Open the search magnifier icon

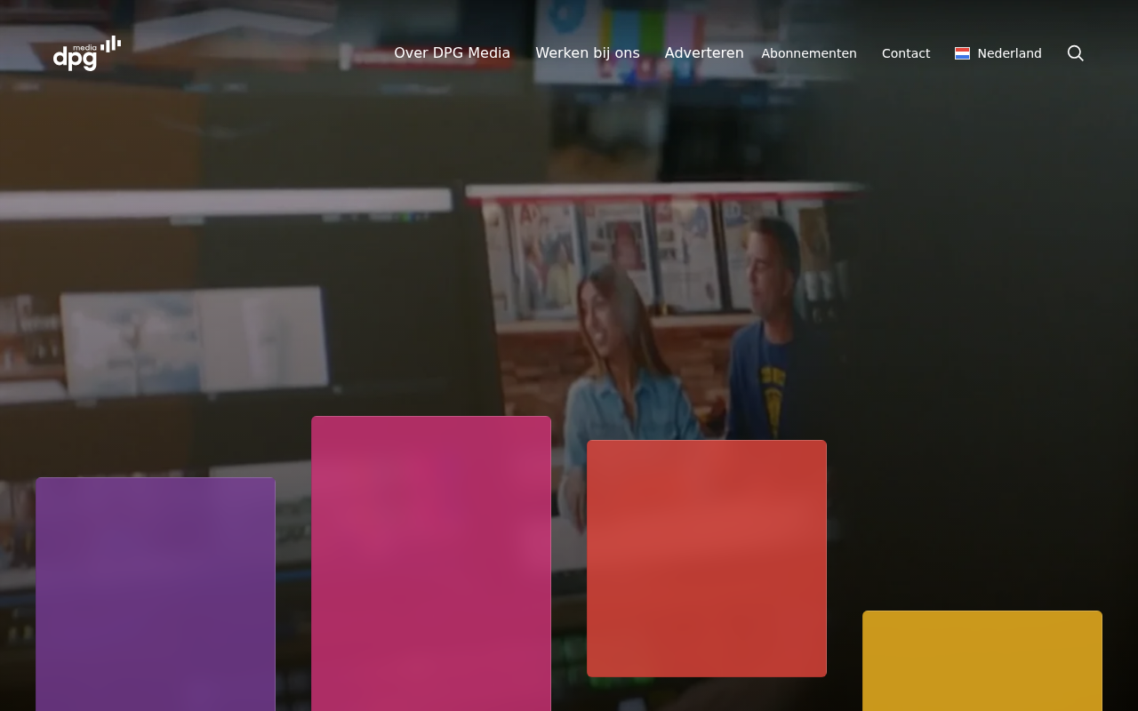click(1076, 53)
